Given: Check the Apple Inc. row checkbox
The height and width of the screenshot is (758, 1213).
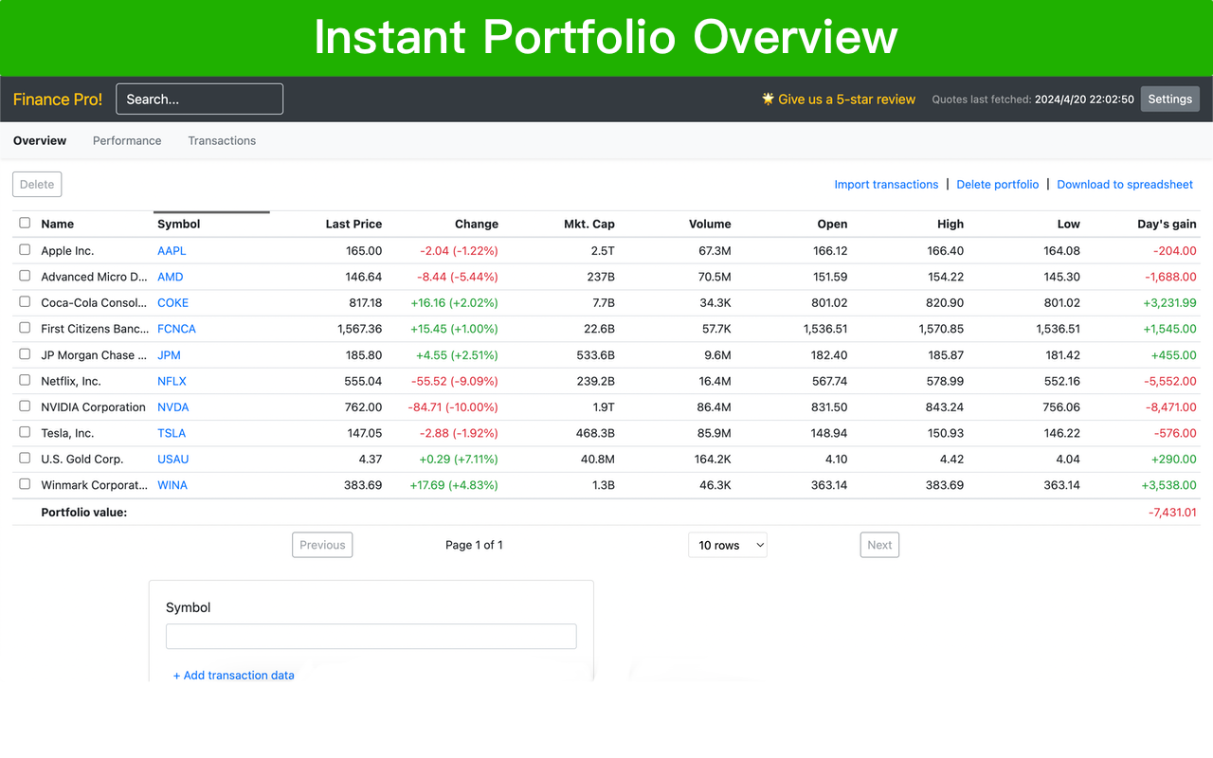Looking at the screenshot, I should [x=25, y=249].
